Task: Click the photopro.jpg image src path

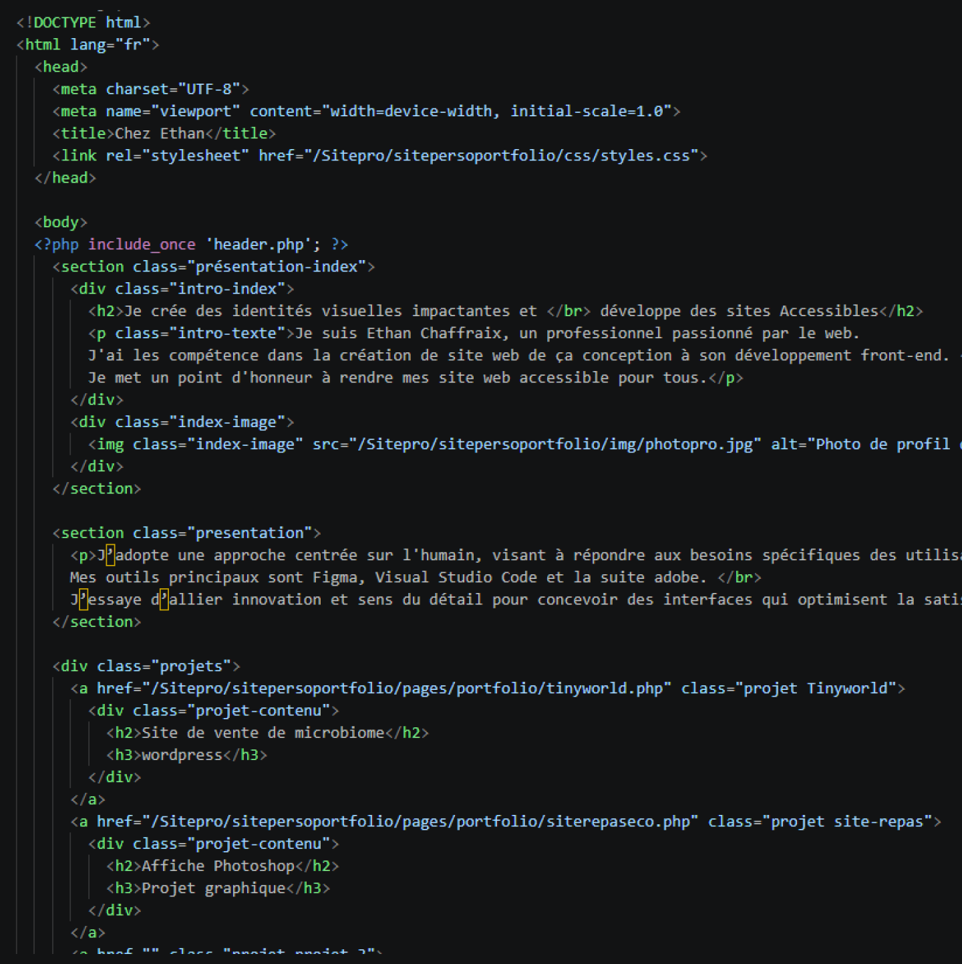Action: pos(555,444)
